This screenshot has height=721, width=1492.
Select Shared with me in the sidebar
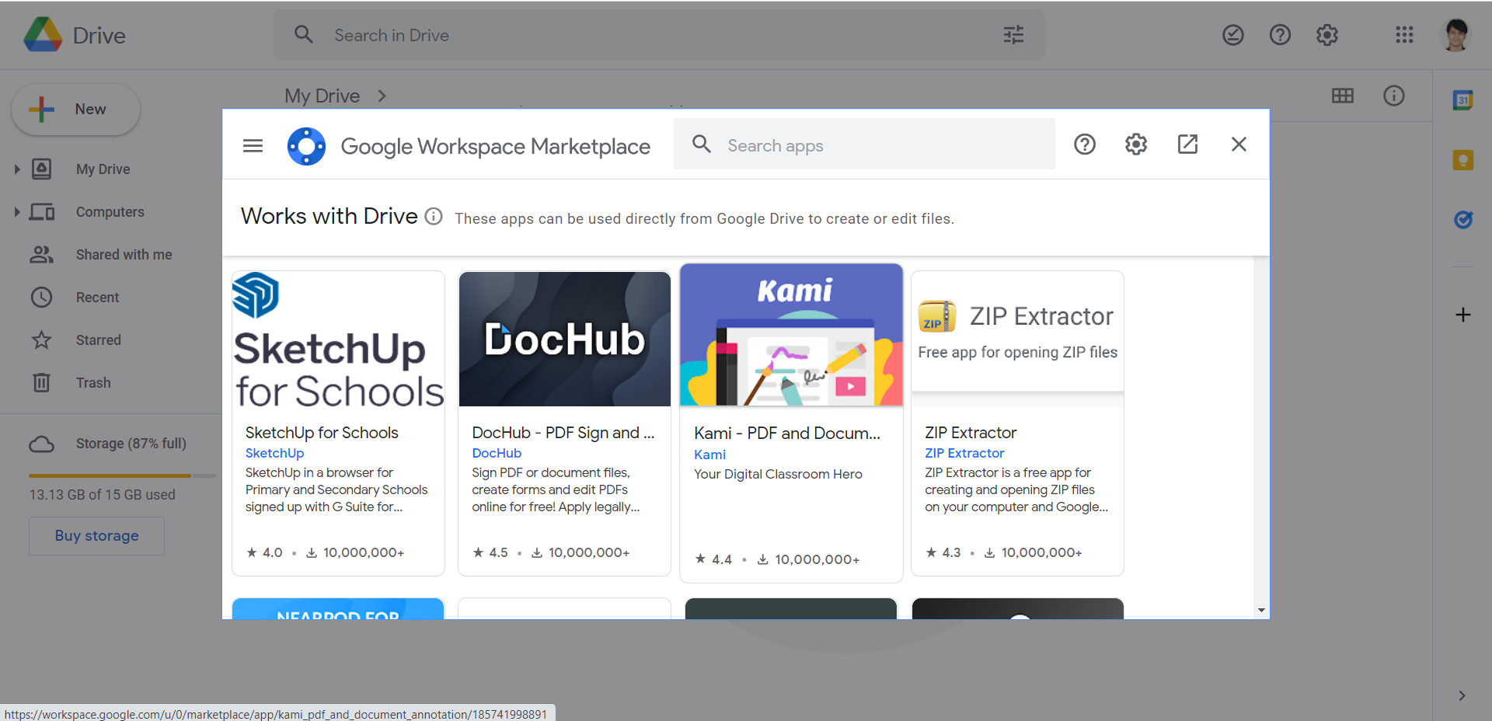tap(124, 254)
